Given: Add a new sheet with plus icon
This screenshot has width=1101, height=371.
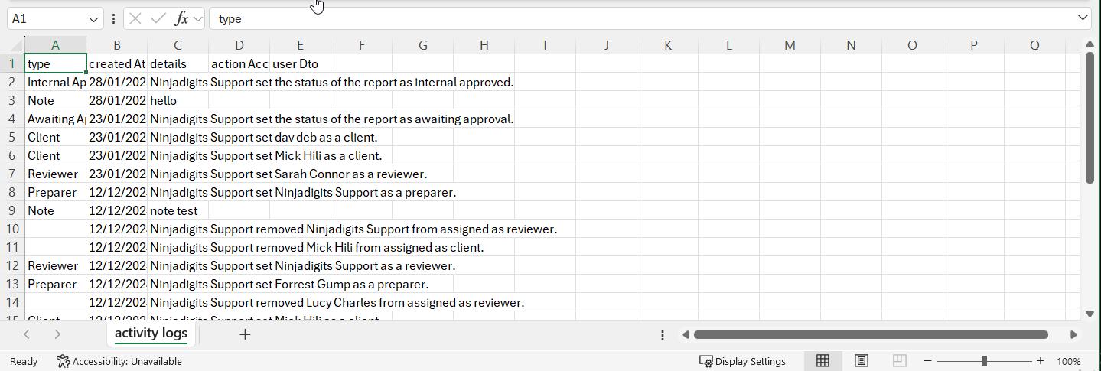Looking at the screenshot, I should click(245, 334).
